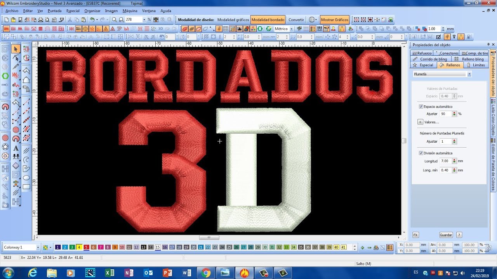Launch Google Chrome from the taskbar

[x=206, y=273]
